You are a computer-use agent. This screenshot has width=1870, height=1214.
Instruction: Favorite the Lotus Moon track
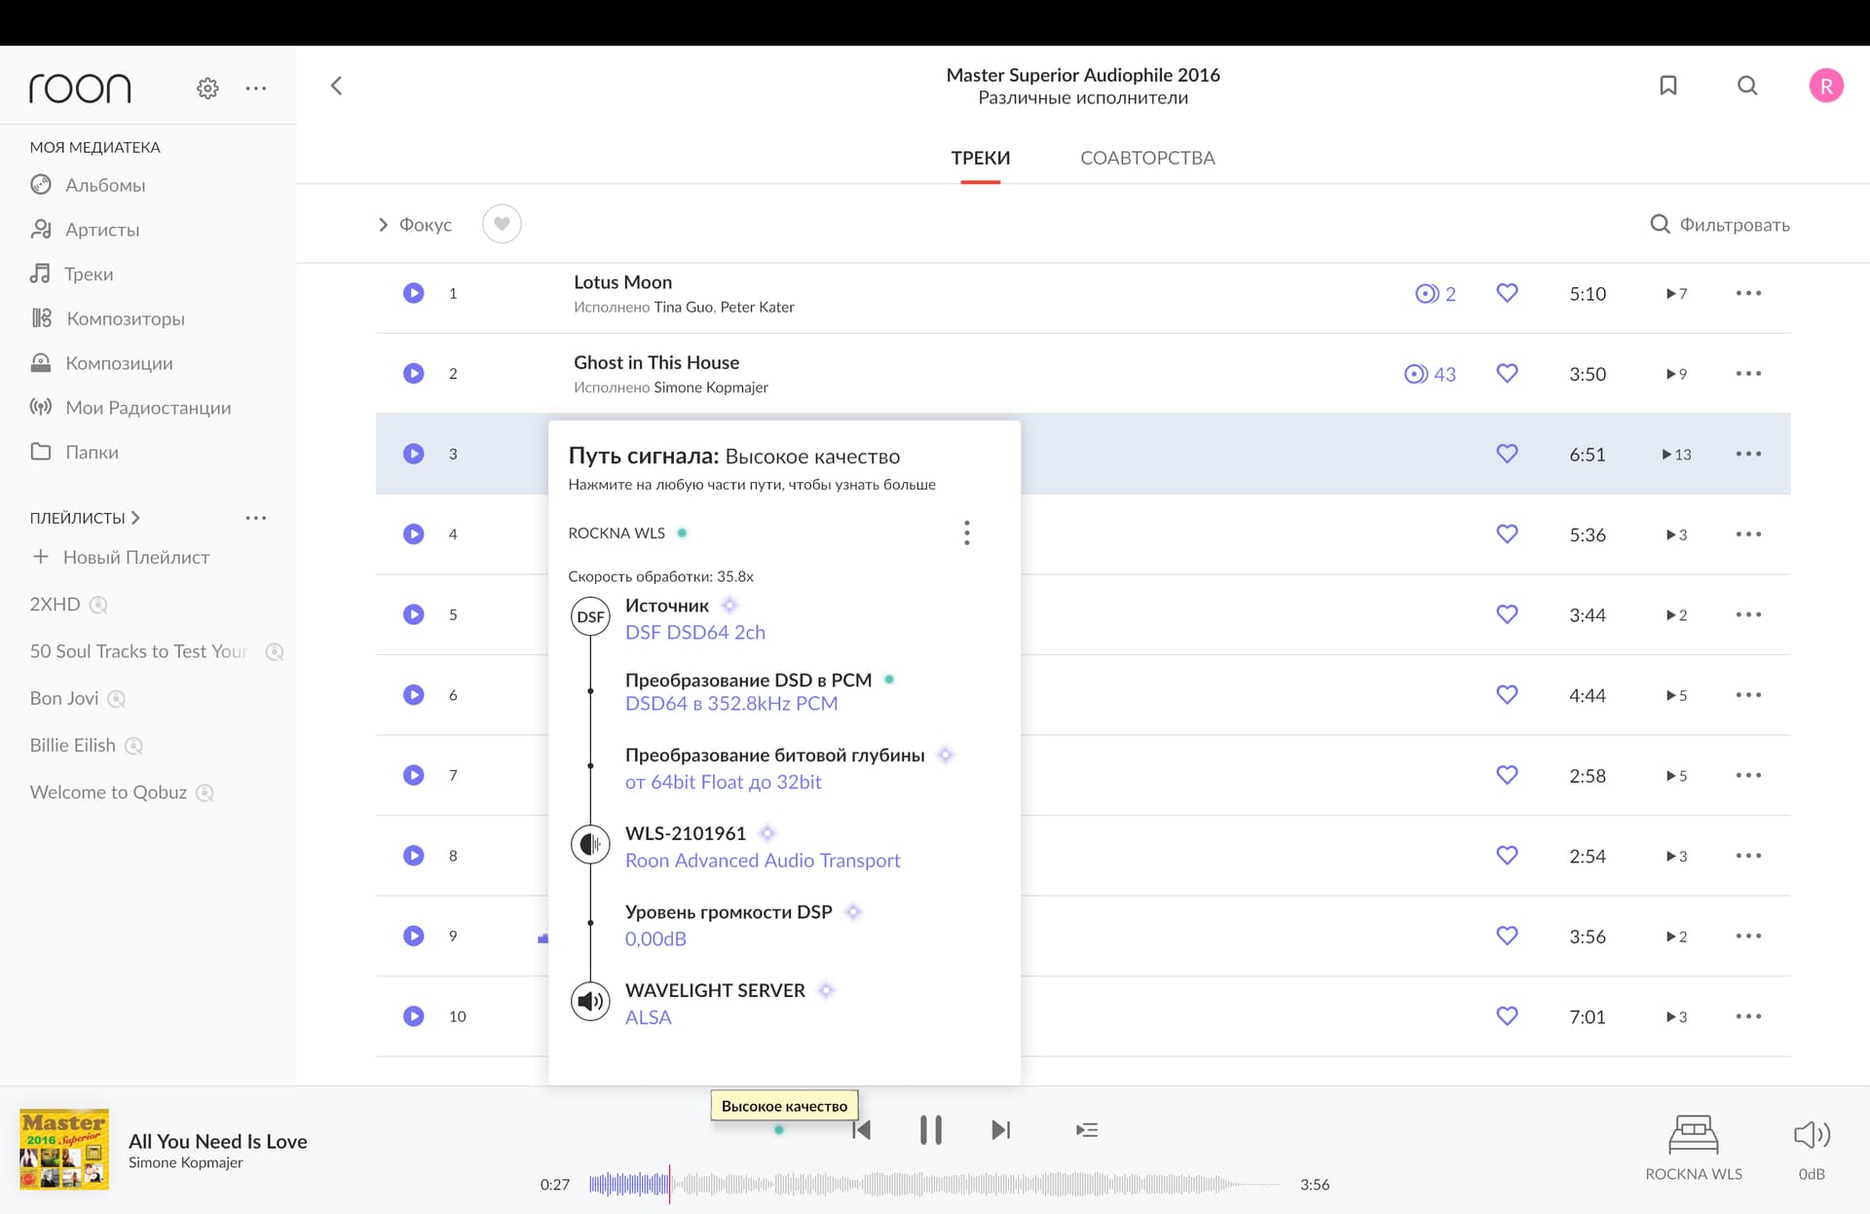[1507, 293]
